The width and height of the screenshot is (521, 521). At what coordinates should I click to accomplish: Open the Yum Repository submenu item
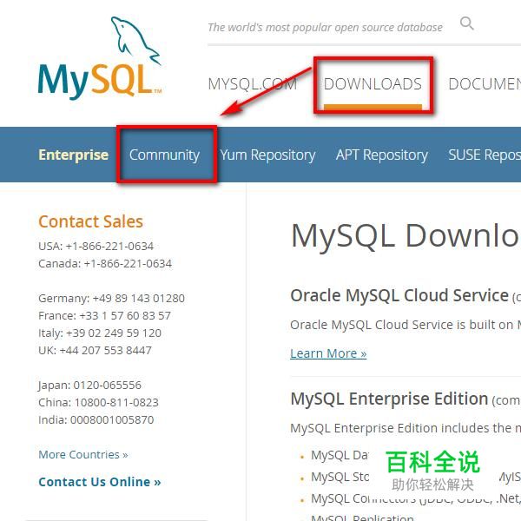[x=267, y=155]
